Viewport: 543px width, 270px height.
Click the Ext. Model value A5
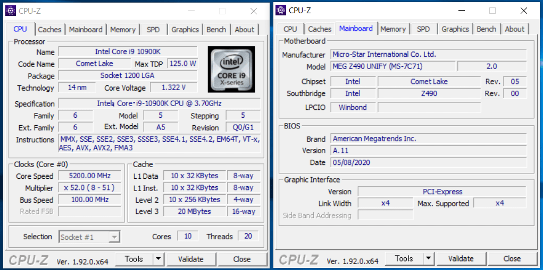tap(161, 127)
